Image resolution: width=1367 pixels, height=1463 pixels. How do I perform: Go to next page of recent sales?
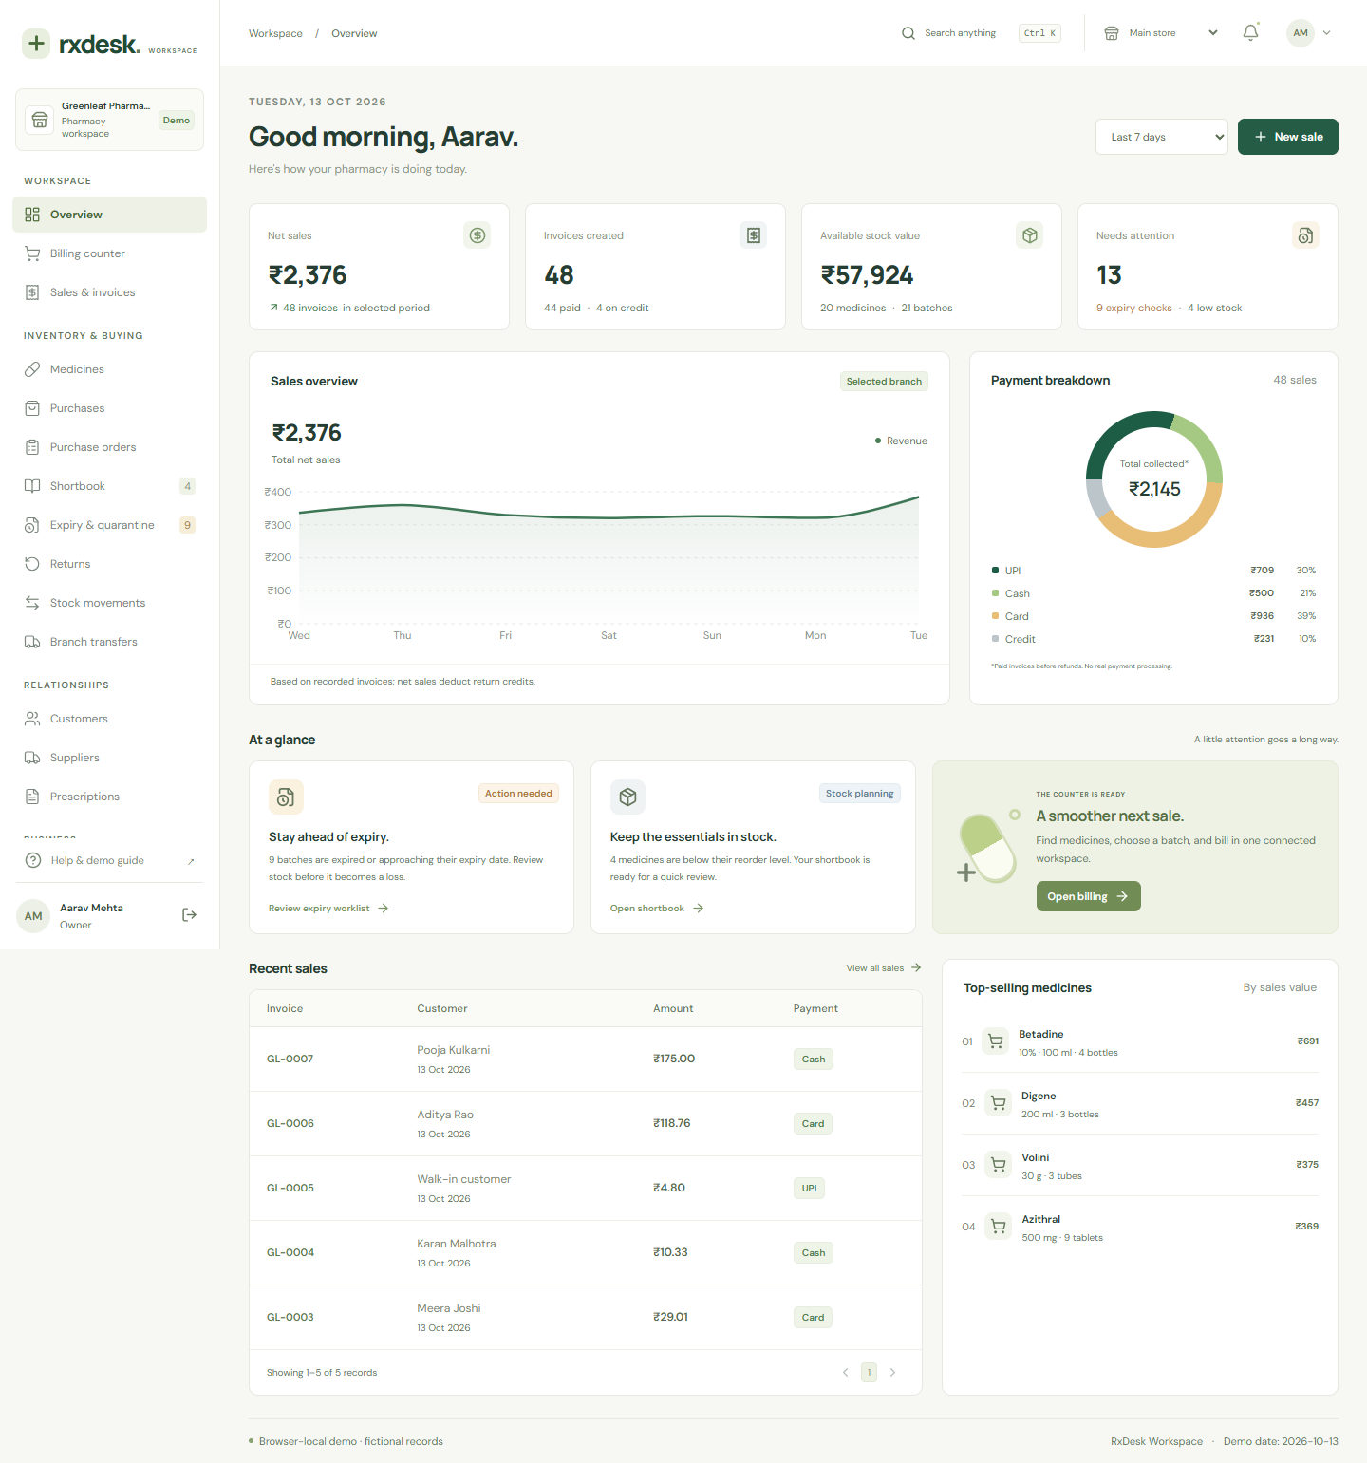point(892,1372)
